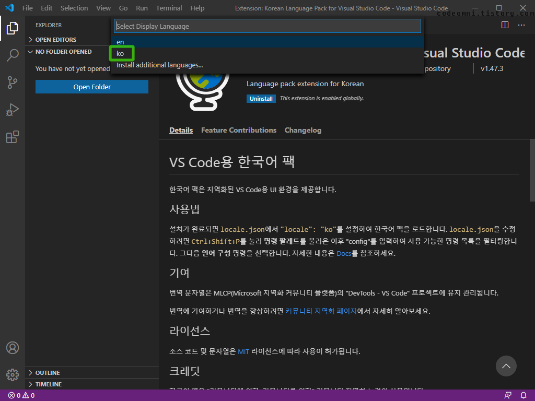Open the Manage gear icon

(13, 375)
